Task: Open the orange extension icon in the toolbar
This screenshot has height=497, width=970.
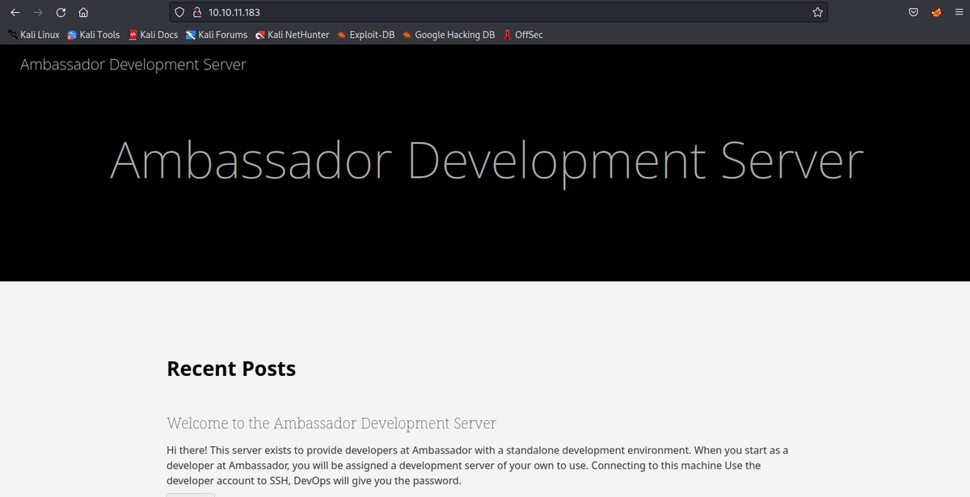Action: click(937, 12)
